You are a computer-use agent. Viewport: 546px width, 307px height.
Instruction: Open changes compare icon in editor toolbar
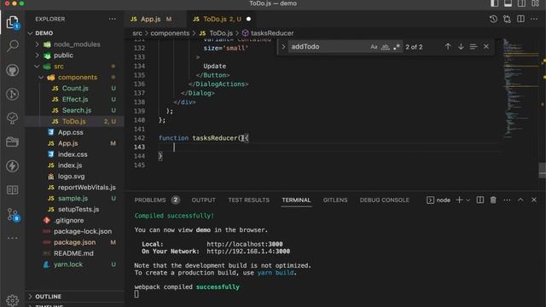[507, 19]
